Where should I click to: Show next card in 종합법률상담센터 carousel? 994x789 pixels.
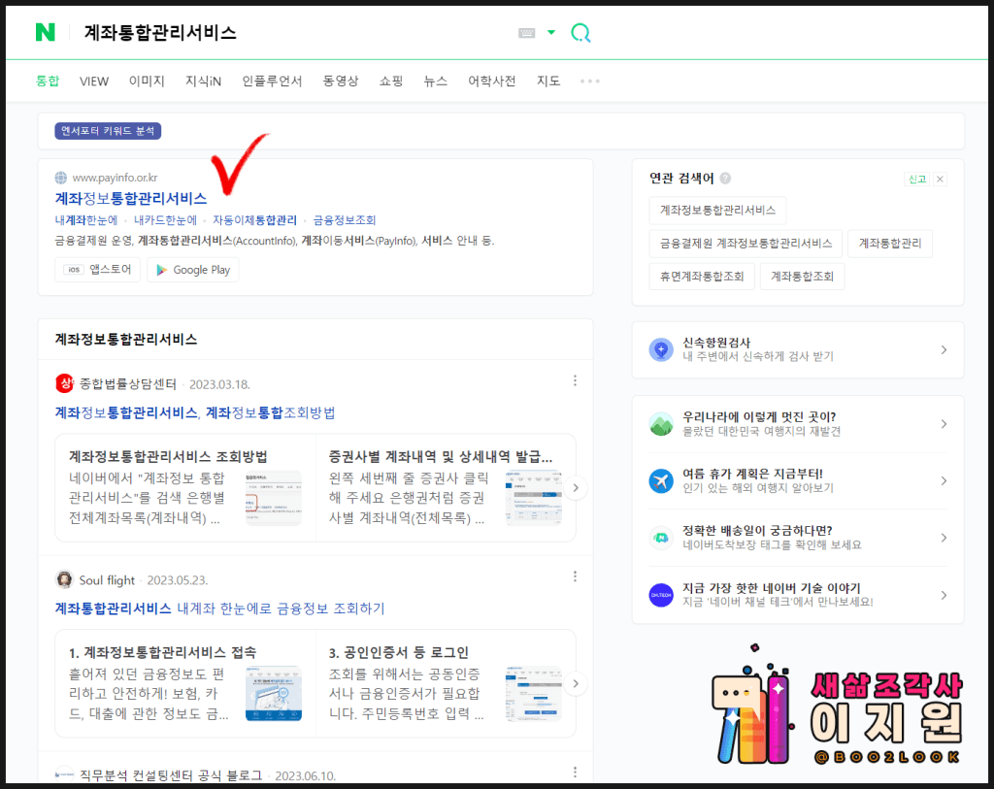577,488
